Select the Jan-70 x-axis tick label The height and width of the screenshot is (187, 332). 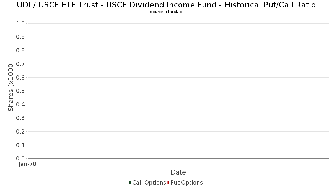coord(27,164)
